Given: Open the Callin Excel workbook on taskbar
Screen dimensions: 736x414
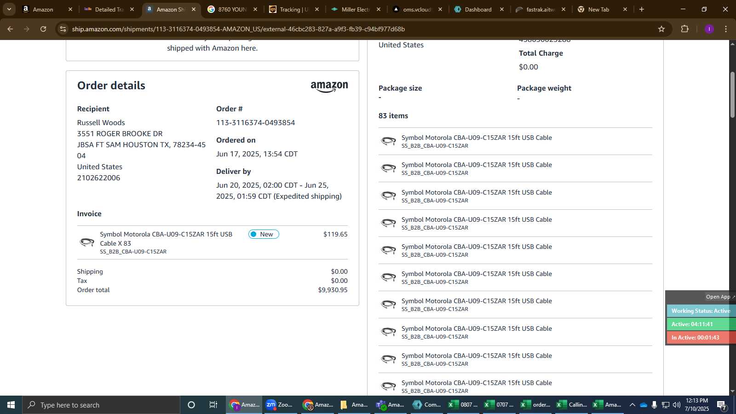Looking at the screenshot, I should [x=572, y=405].
